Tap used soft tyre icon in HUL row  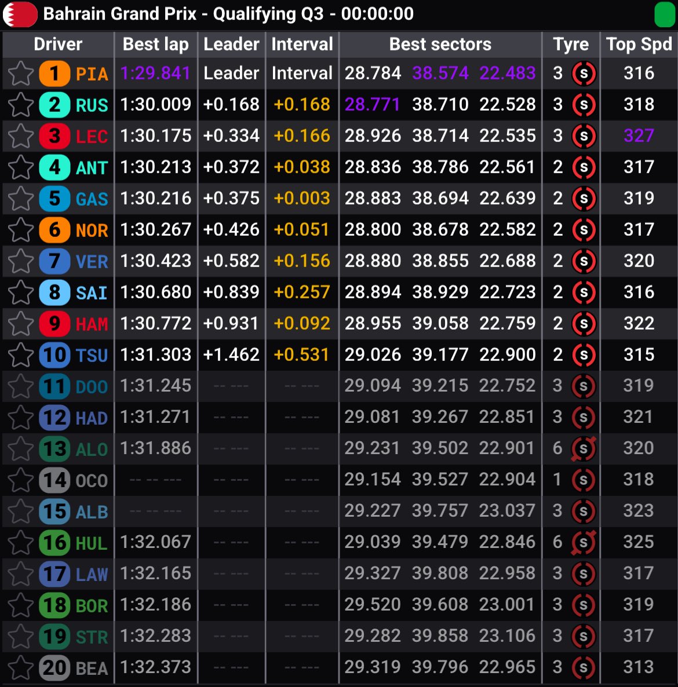click(x=584, y=542)
